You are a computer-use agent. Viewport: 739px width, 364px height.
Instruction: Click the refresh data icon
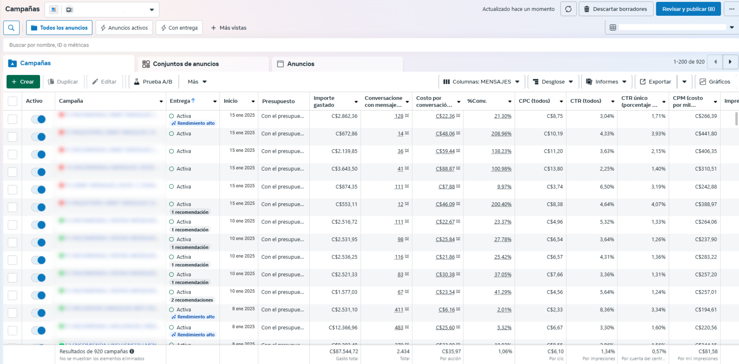pos(568,9)
